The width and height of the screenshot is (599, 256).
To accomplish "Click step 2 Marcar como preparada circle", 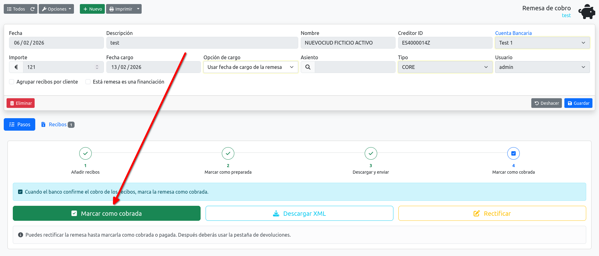I will tap(228, 153).
